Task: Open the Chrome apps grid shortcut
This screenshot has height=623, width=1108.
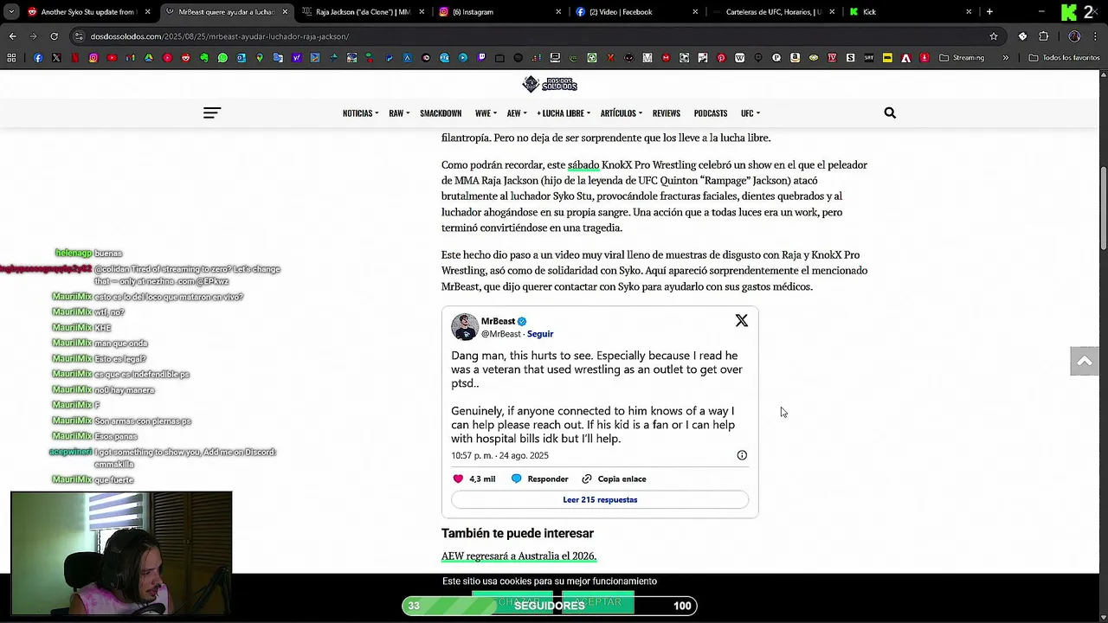Action: pyautogui.click(x=11, y=58)
